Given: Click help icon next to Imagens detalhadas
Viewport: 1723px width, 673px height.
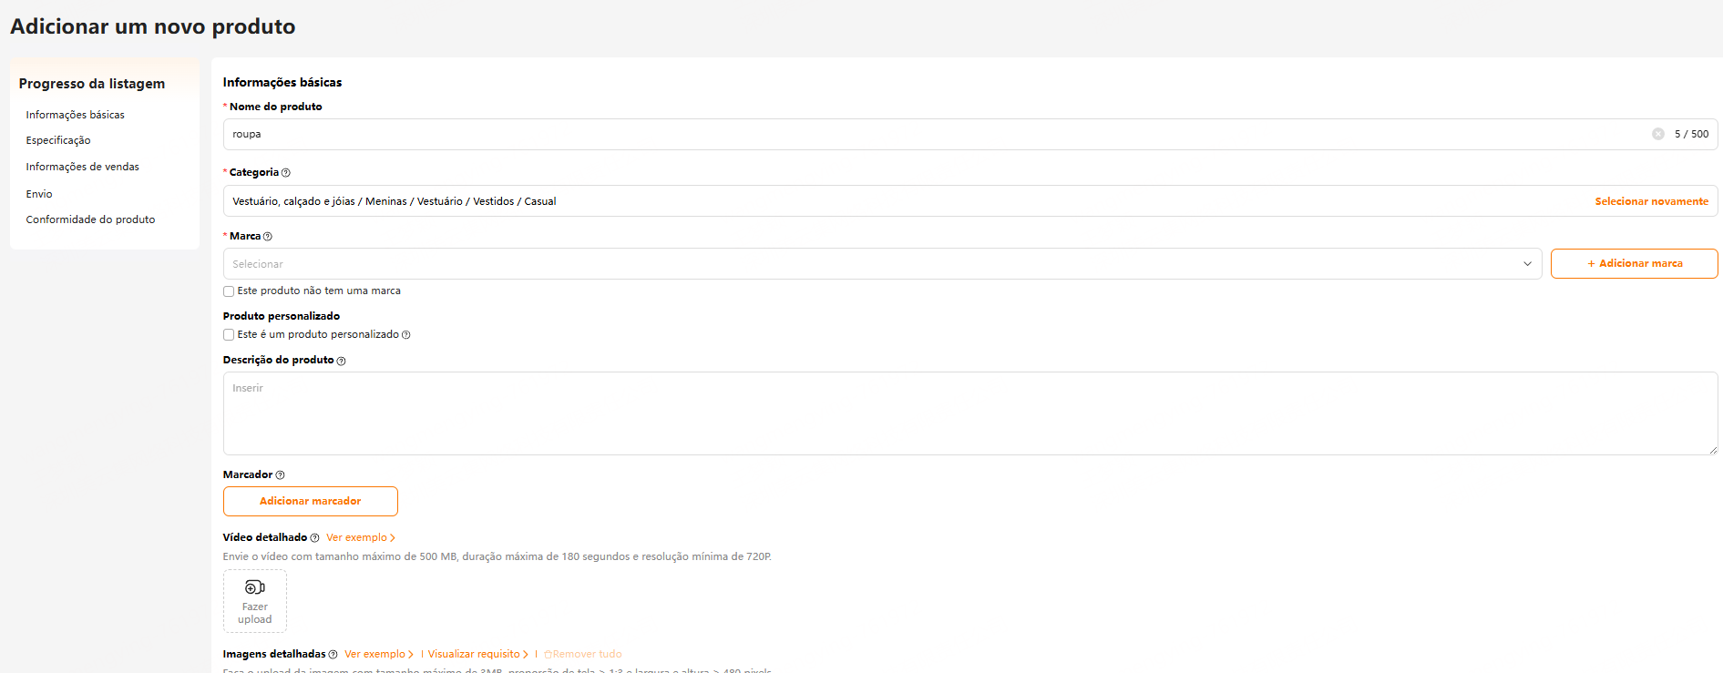Looking at the screenshot, I should [333, 655].
